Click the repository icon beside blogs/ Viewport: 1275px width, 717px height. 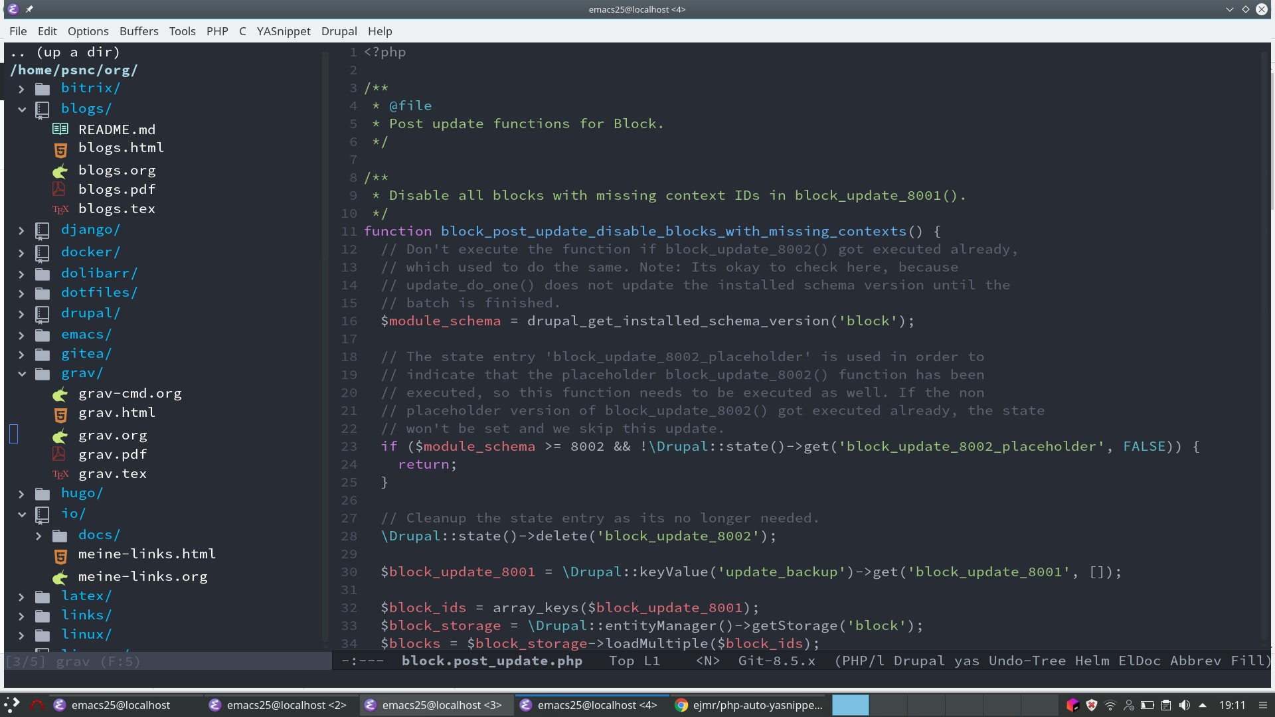42,110
